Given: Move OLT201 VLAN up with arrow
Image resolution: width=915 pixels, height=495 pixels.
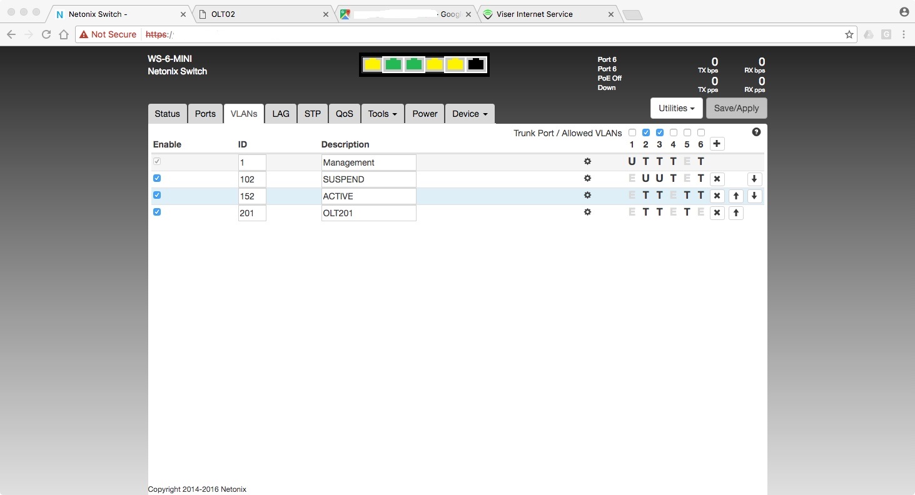Looking at the screenshot, I should tap(736, 213).
